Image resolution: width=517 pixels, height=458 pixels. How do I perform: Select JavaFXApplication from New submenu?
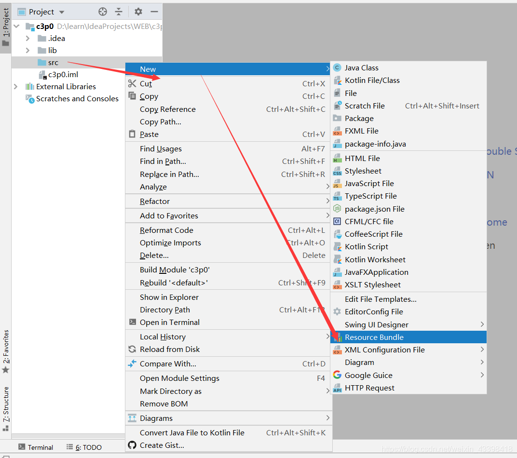tap(408, 272)
